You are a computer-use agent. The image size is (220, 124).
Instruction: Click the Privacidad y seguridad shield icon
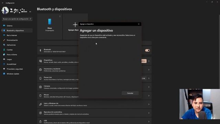(4, 69)
